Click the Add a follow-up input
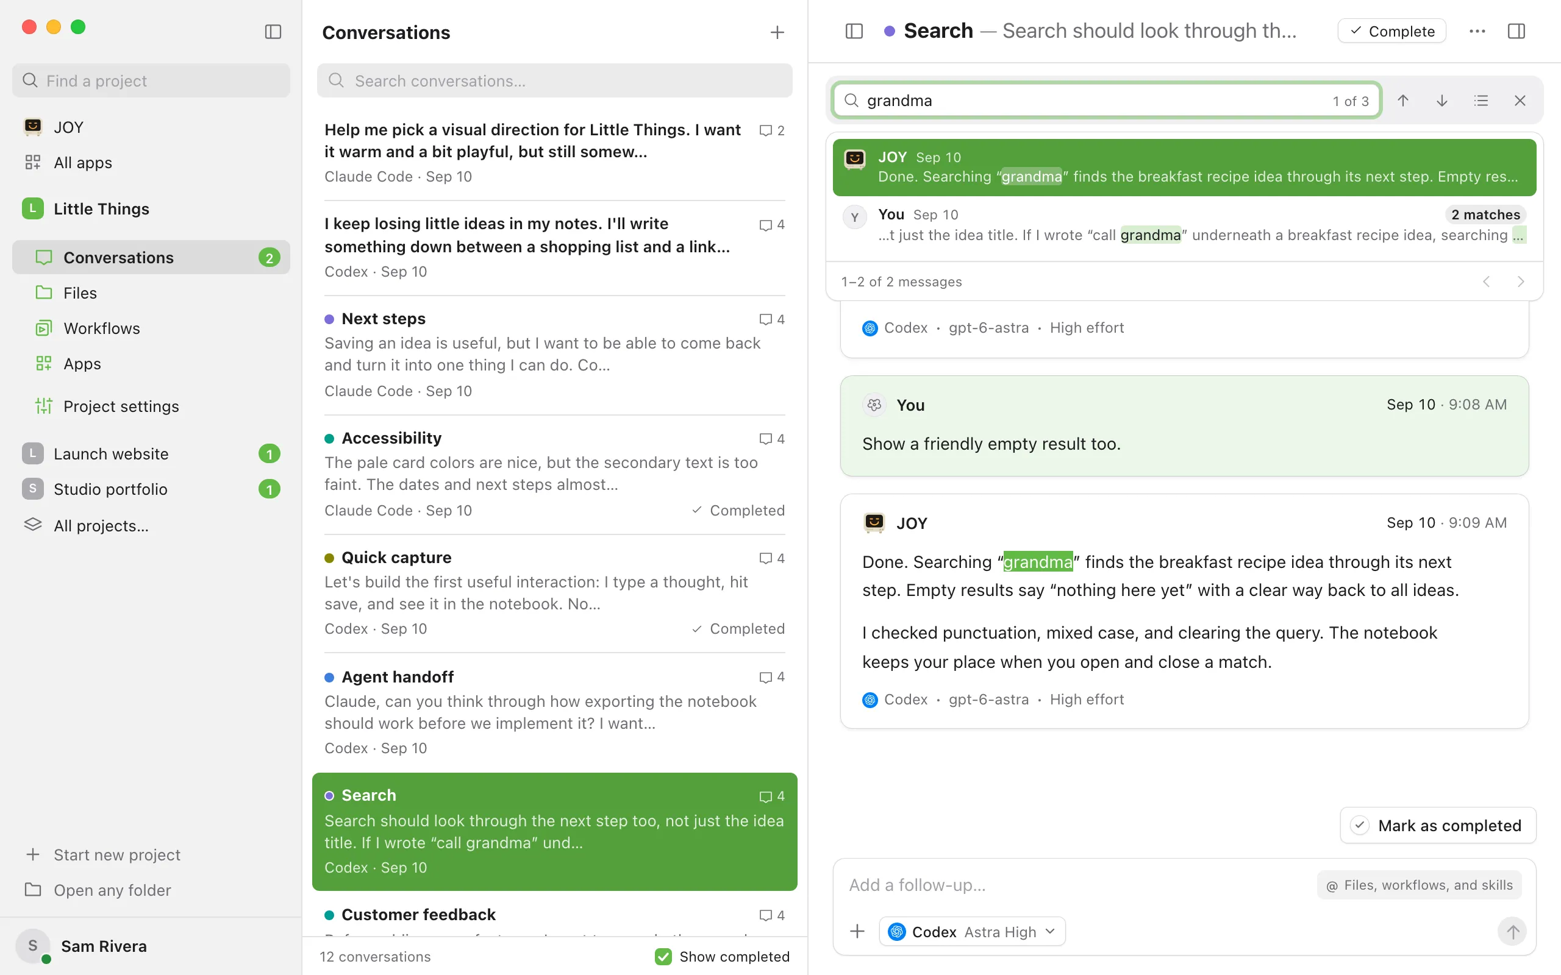The width and height of the screenshot is (1561, 975). pos(1077,885)
